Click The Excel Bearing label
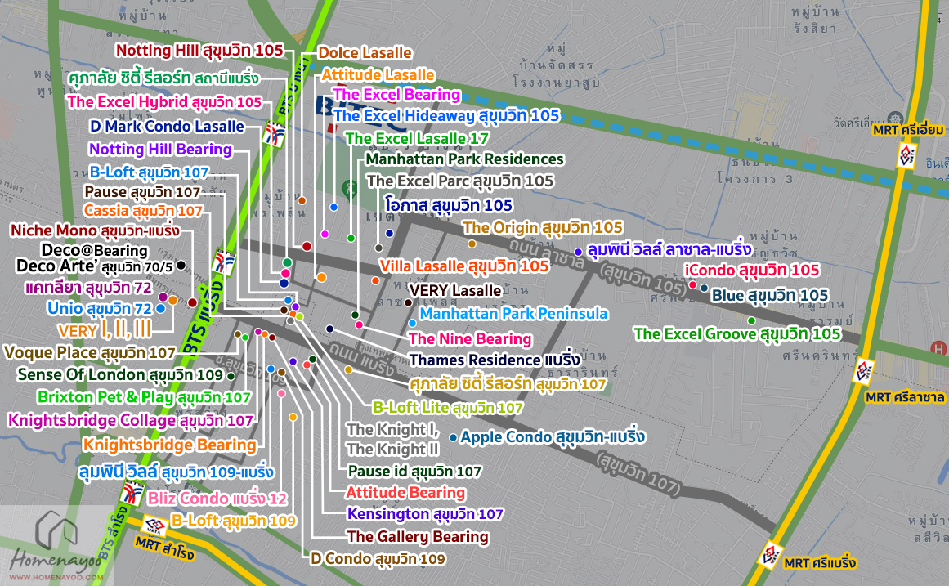 pyautogui.click(x=397, y=95)
